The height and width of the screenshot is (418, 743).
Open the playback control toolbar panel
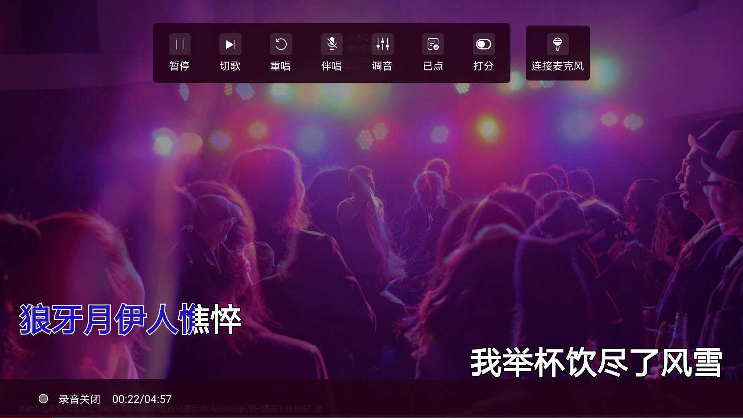[332, 53]
